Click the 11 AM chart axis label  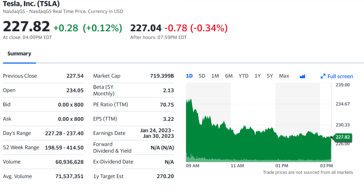237,166
